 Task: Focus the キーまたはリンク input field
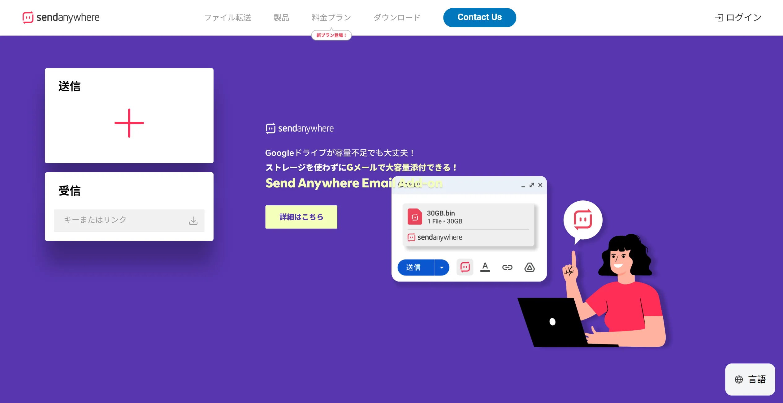(129, 220)
